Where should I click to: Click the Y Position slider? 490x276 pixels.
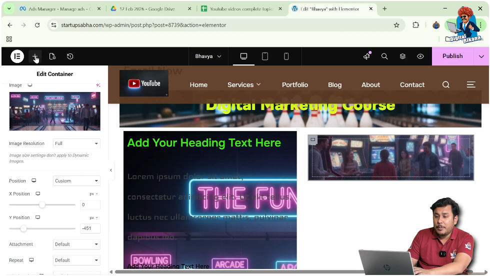click(x=42, y=228)
